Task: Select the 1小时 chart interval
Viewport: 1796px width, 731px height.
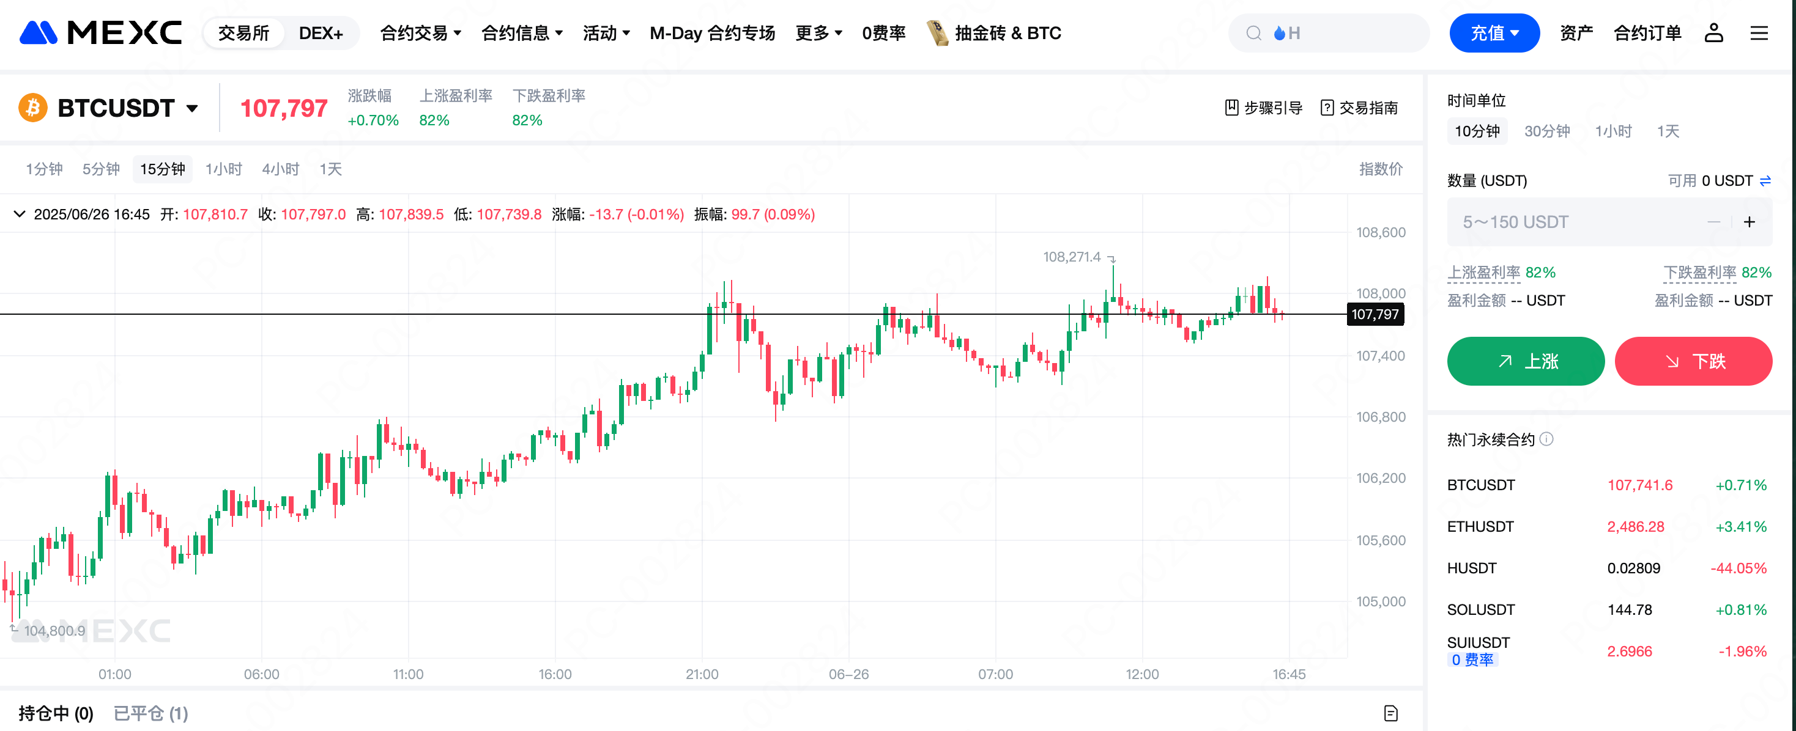Action: 224,169
